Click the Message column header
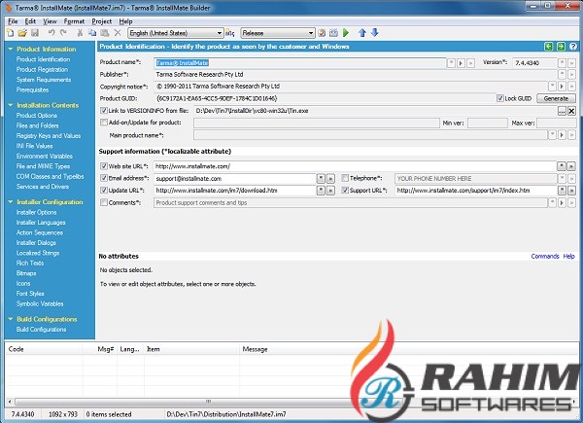583x423 pixels. coord(255,349)
